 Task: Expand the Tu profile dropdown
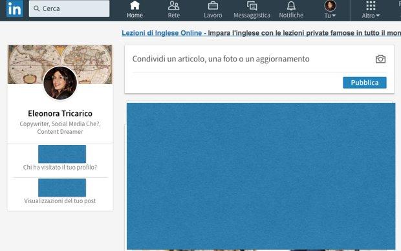(x=330, y=10)
